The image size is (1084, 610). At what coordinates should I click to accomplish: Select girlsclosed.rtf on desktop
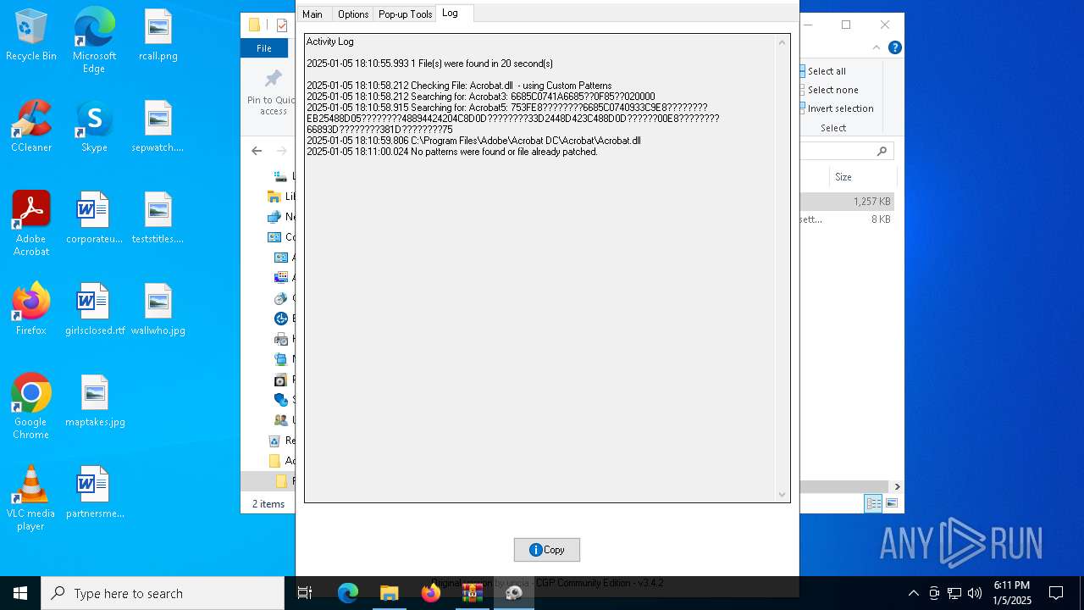pyautogui.click(x=94, y=310)
